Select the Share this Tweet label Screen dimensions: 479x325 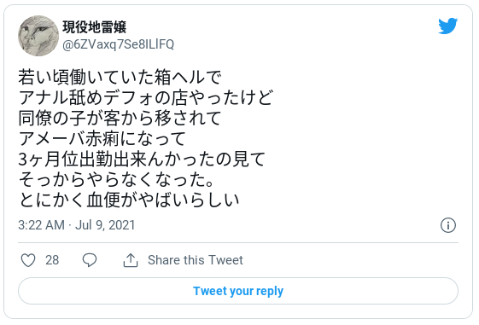(x=196, y=260)
